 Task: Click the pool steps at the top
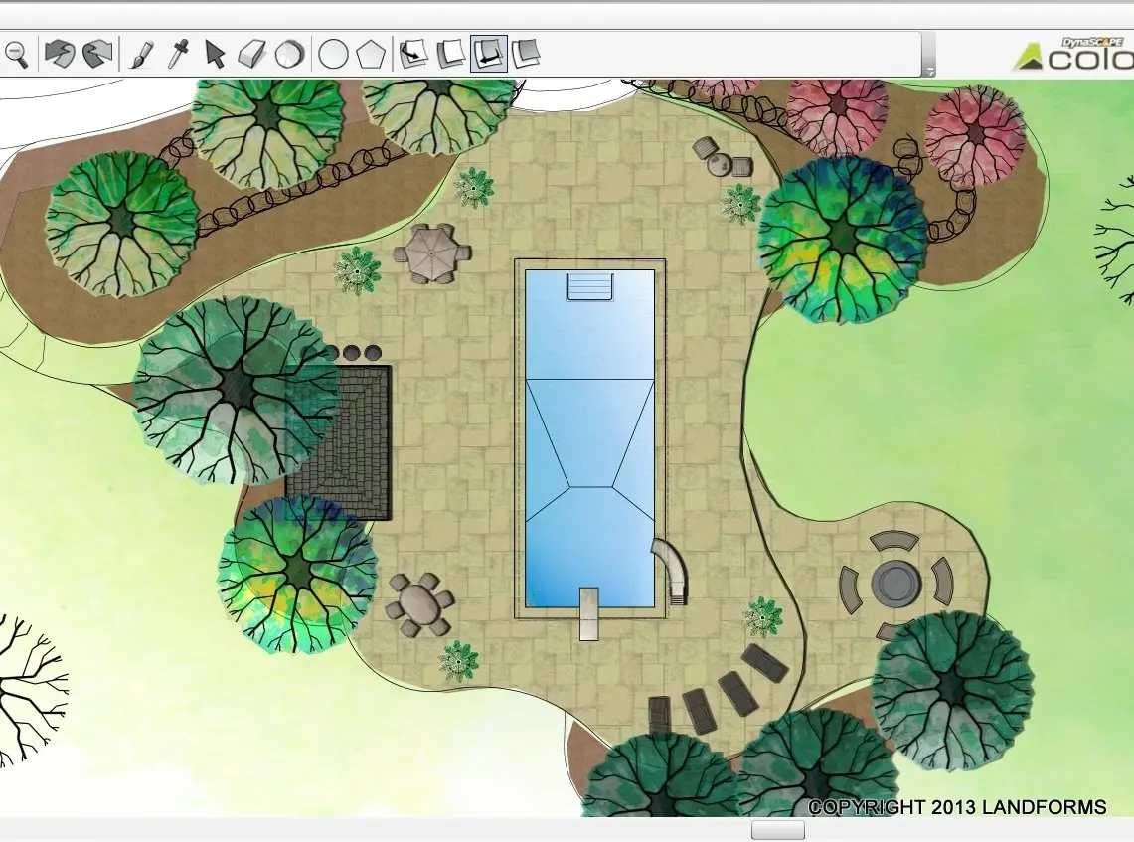click(589, 286)
